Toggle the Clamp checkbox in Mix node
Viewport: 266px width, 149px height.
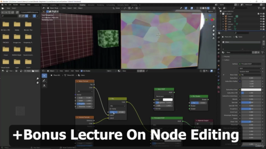coord(111,109)
